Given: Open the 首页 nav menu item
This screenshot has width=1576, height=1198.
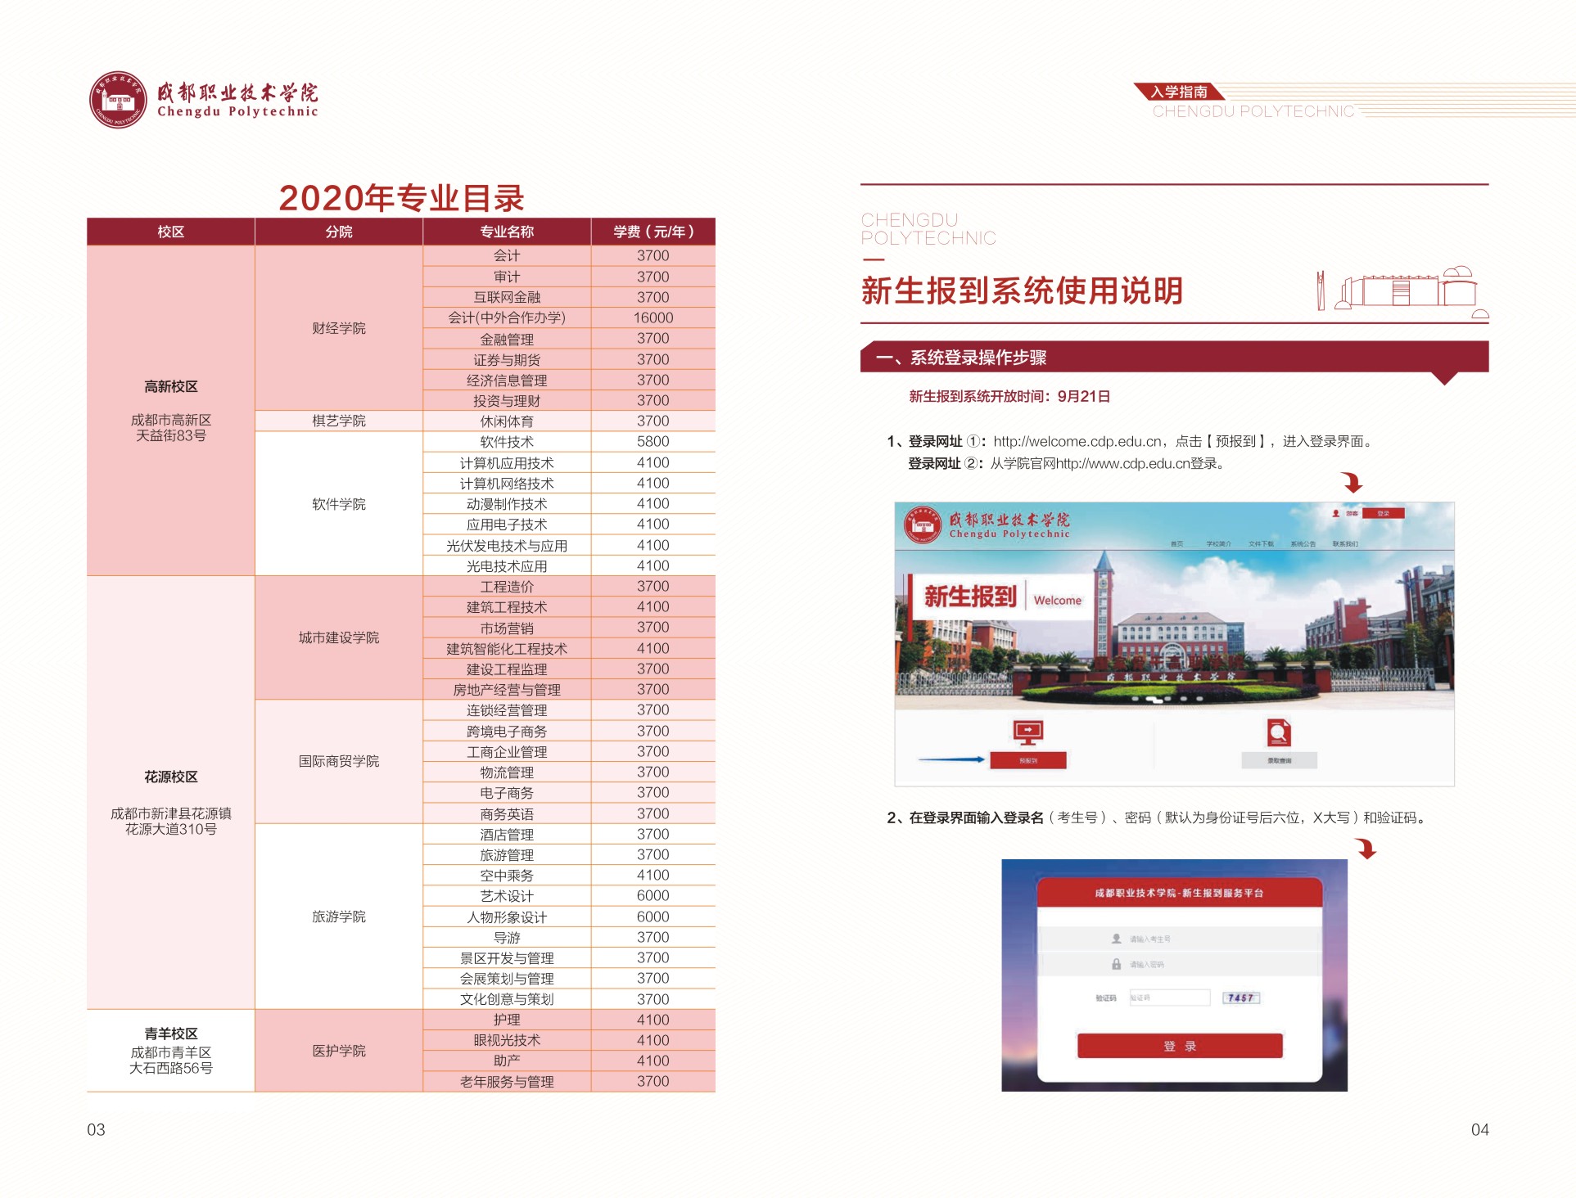Looking at the screenshot, I should (x=1176, y=543).
